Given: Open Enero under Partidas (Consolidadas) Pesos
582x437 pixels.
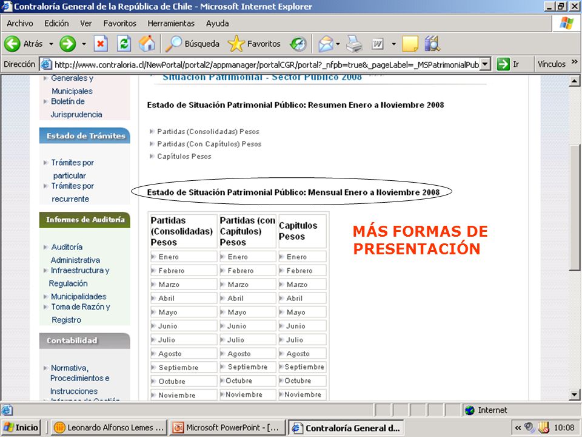Looking at the screenshot, I should coord(169,257).
